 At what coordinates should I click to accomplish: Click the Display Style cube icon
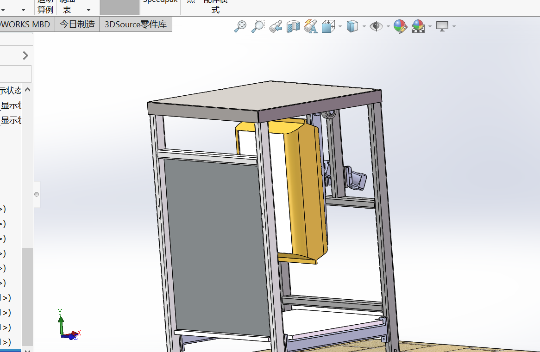(x=352, y=26)
